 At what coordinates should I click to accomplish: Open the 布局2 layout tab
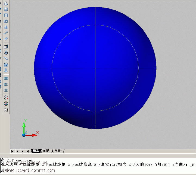click(58, 151)
